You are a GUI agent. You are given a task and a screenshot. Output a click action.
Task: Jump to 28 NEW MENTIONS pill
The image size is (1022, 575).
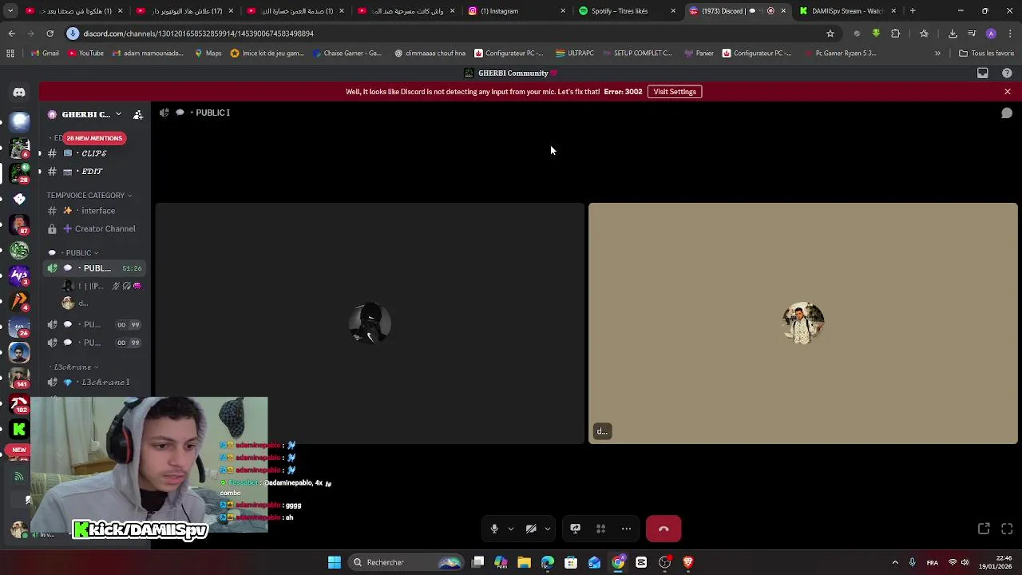point(94,138)
